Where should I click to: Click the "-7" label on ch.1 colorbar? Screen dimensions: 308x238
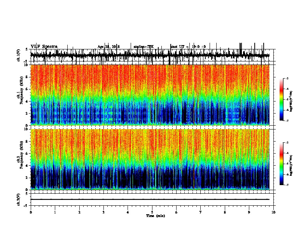287,121
